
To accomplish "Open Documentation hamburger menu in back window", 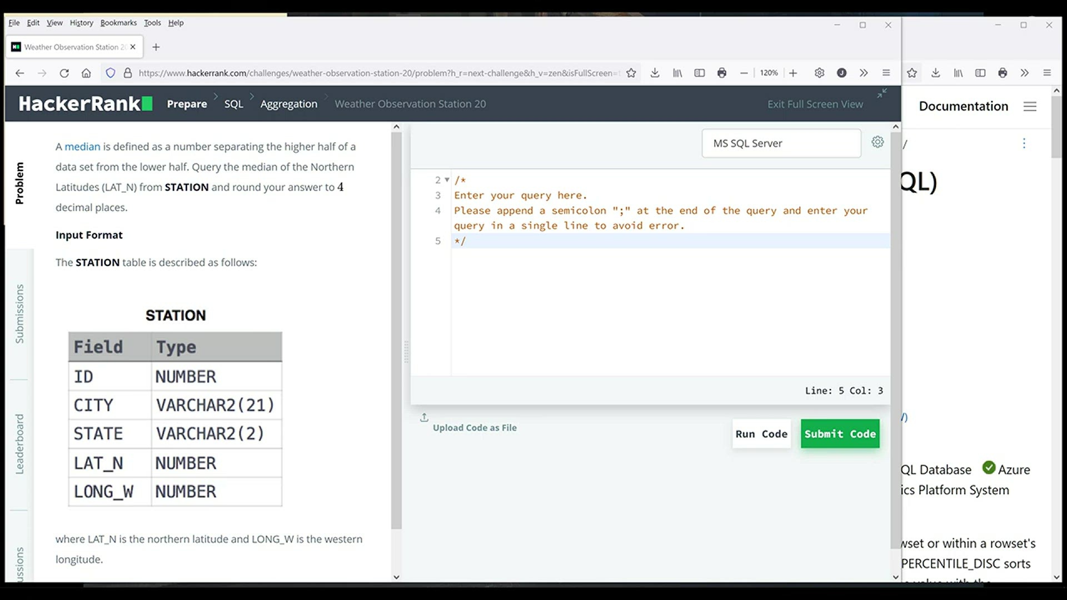I will (1030, 106).
